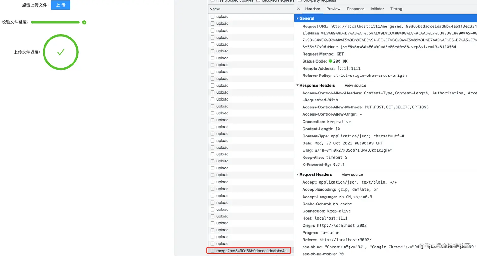
Task: Click the Node.js…vep&size=1348120564 URL fragment
Action: coord(379,47)
